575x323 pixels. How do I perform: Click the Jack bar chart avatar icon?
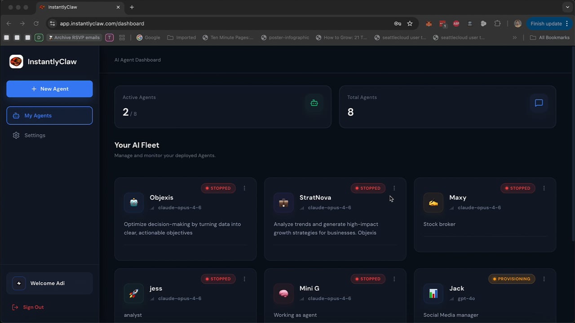pos(433,293)
